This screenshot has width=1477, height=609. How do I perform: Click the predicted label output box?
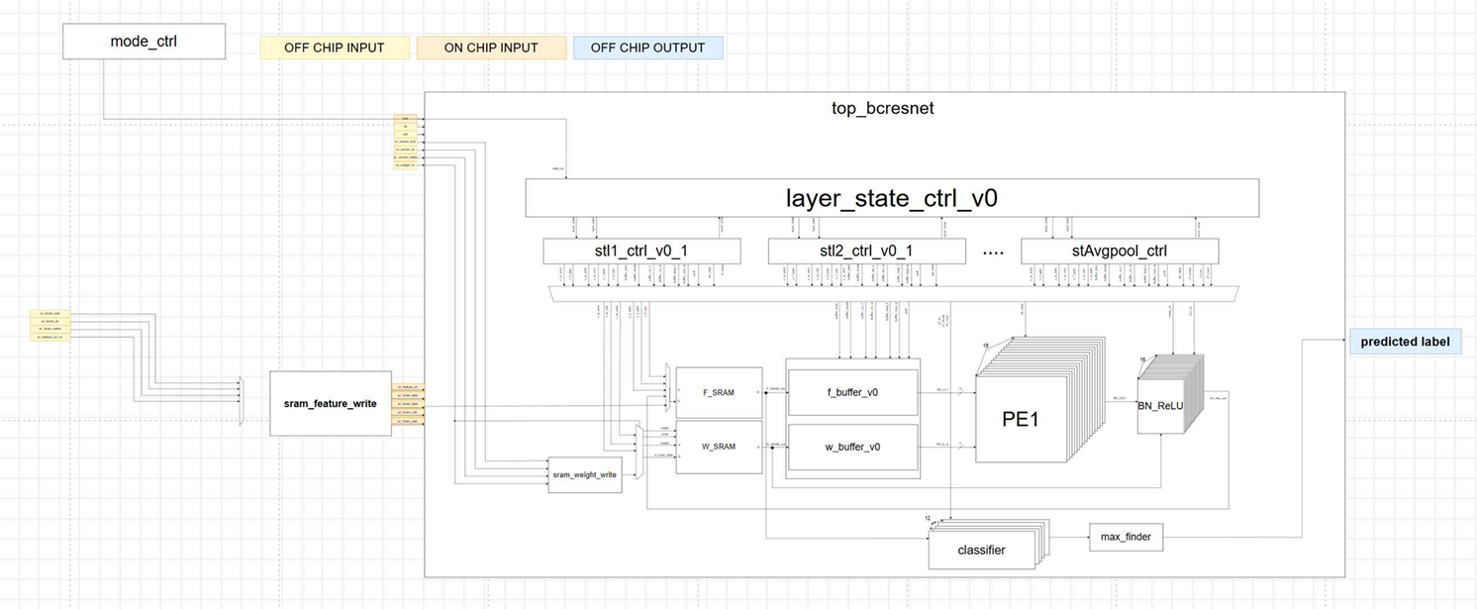pos(1405,342)
